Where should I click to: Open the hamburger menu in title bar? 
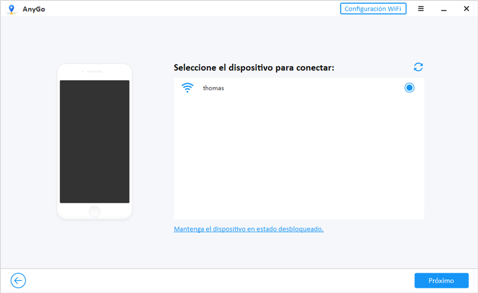[x=421, y=9]
